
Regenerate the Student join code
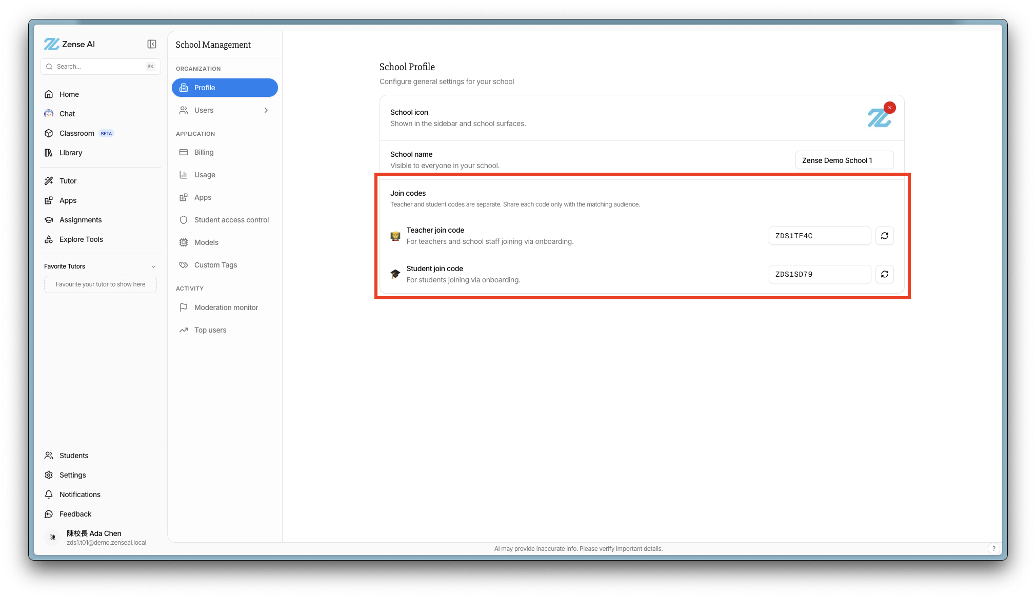[885, 274]
